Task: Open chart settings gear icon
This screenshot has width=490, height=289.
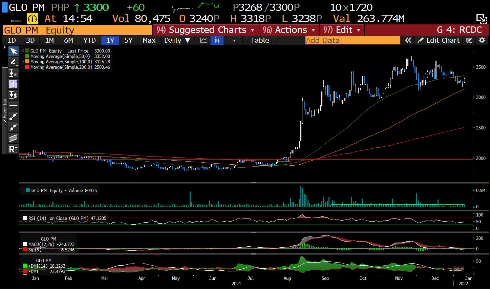Action: click(482, 40)
